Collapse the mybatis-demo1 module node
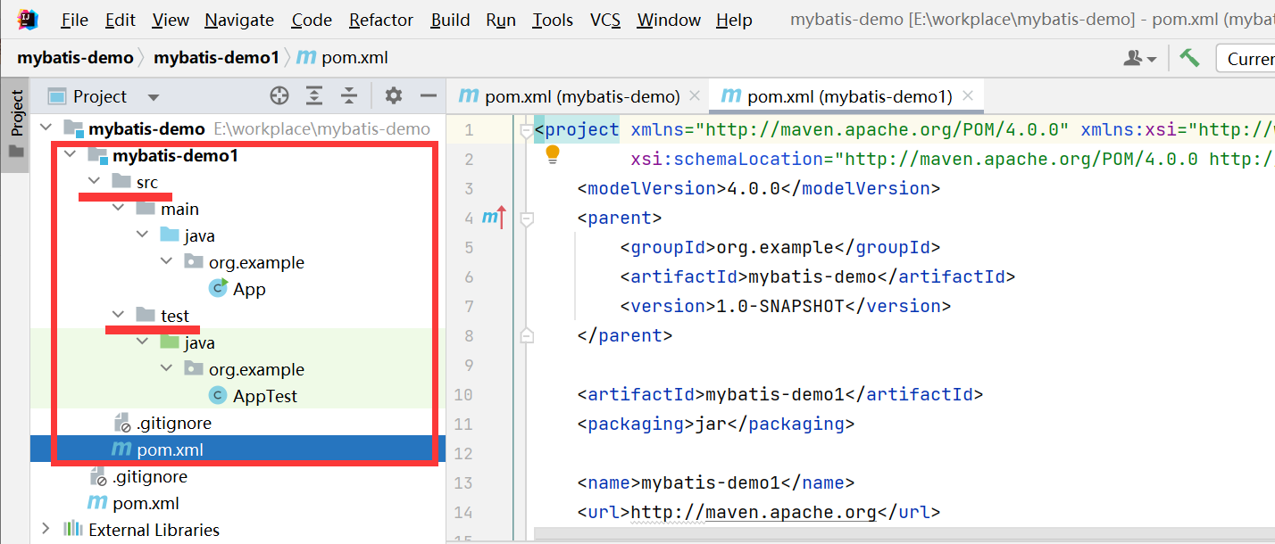Viewport: 1275px width, 544px height. (x=71, y=156)
